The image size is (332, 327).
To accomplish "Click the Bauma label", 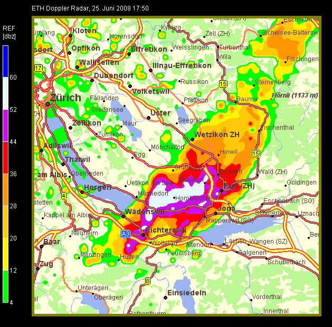I will 247,99.
